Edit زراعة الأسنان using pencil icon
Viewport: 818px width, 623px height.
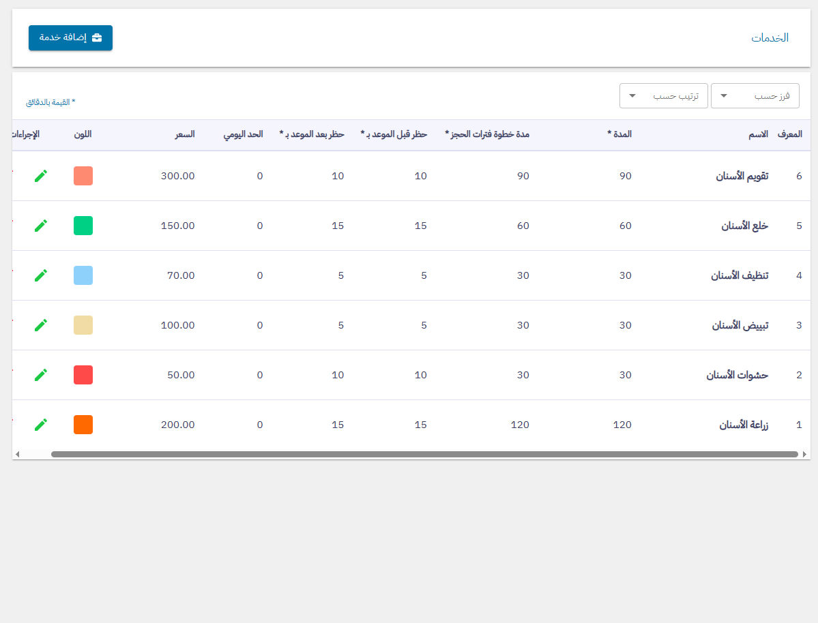(x=41, y=425)
